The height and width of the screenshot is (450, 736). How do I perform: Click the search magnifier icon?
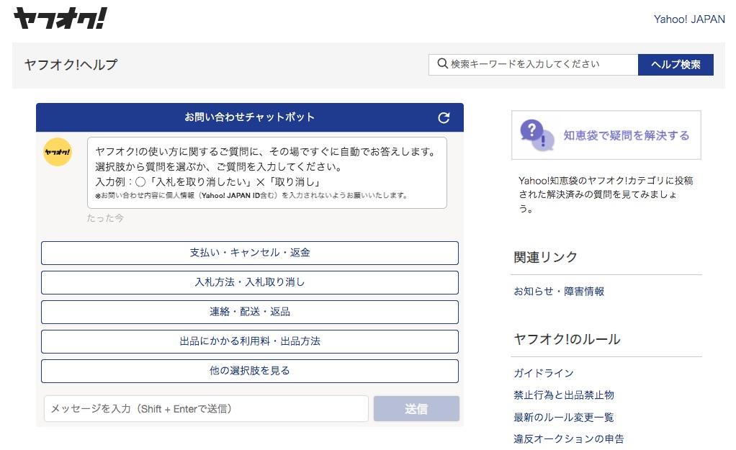click(x=442, y=63)
